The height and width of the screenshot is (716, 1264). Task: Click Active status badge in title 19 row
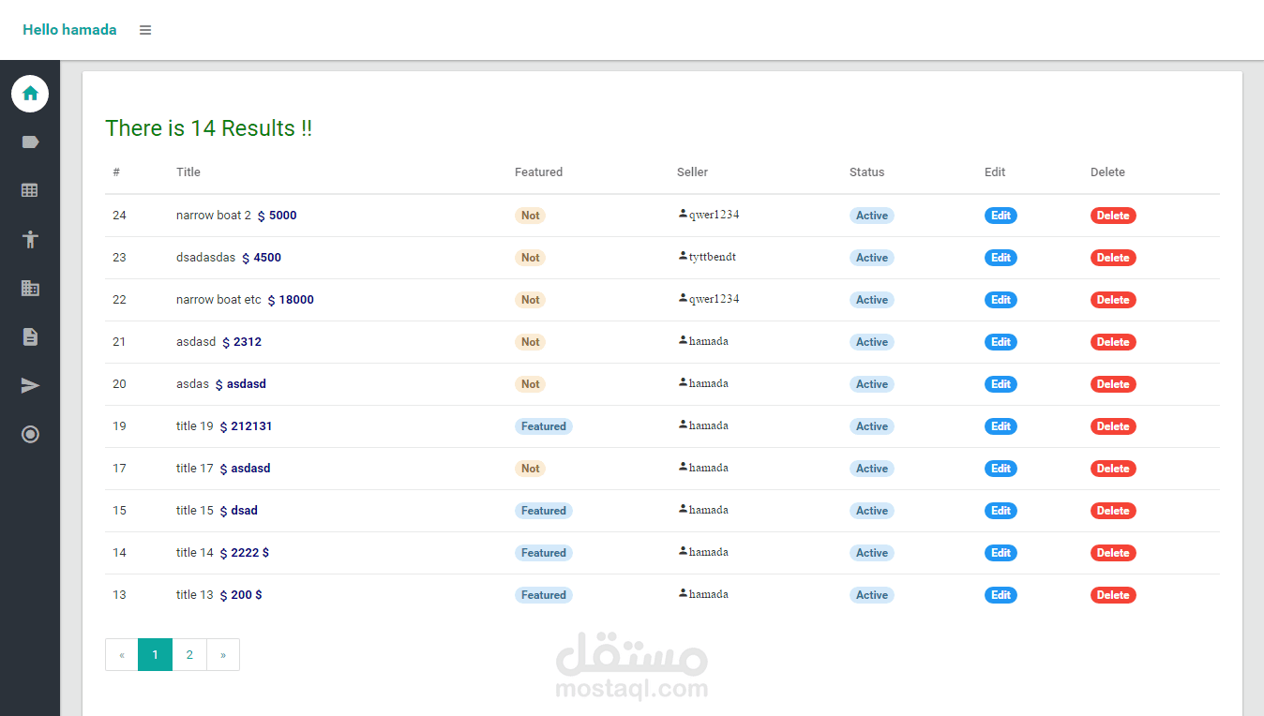(872, 426)
